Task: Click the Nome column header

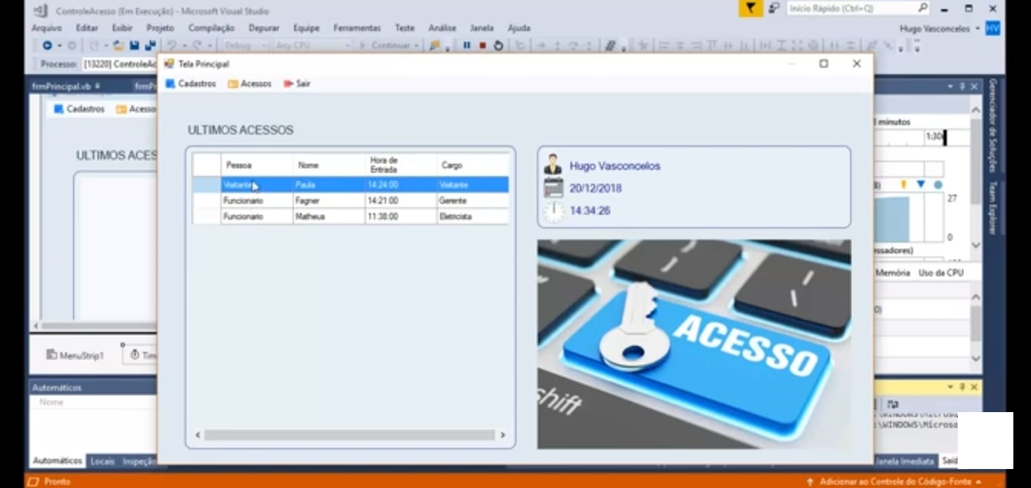Action: pos(329,165)
